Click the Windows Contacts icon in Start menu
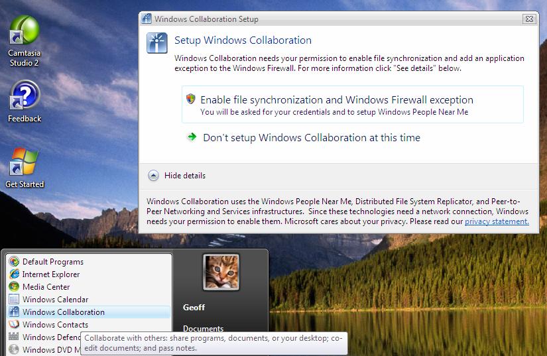 (14, 324)
